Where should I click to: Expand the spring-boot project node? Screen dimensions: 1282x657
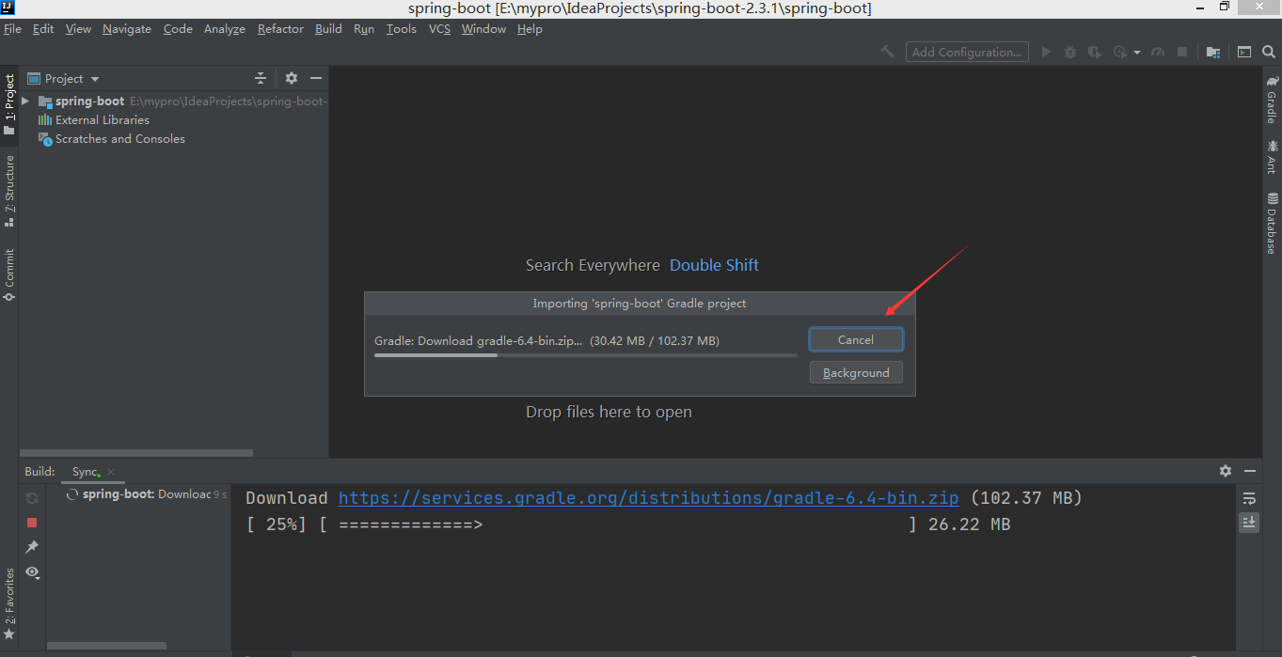pos(25,101)
